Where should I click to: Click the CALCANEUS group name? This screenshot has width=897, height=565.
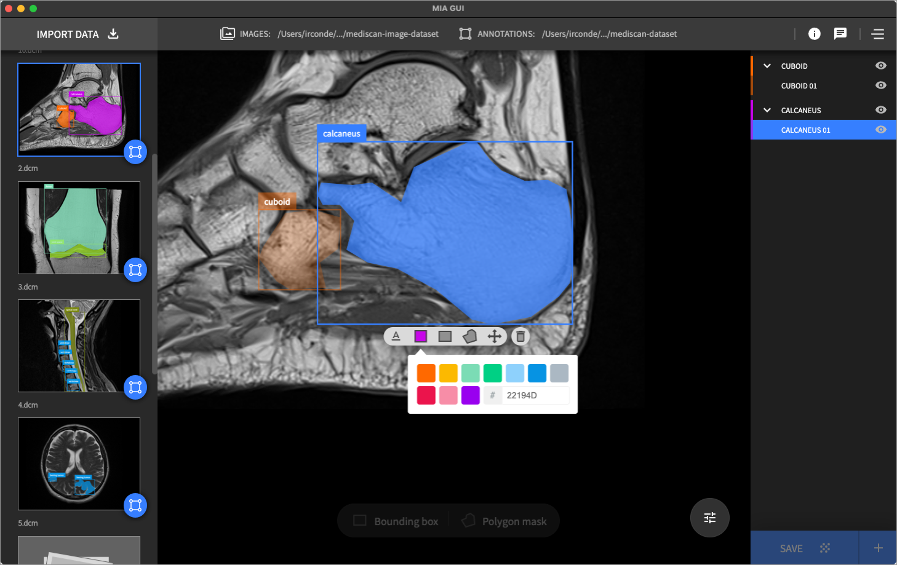[x=801, y=110]
